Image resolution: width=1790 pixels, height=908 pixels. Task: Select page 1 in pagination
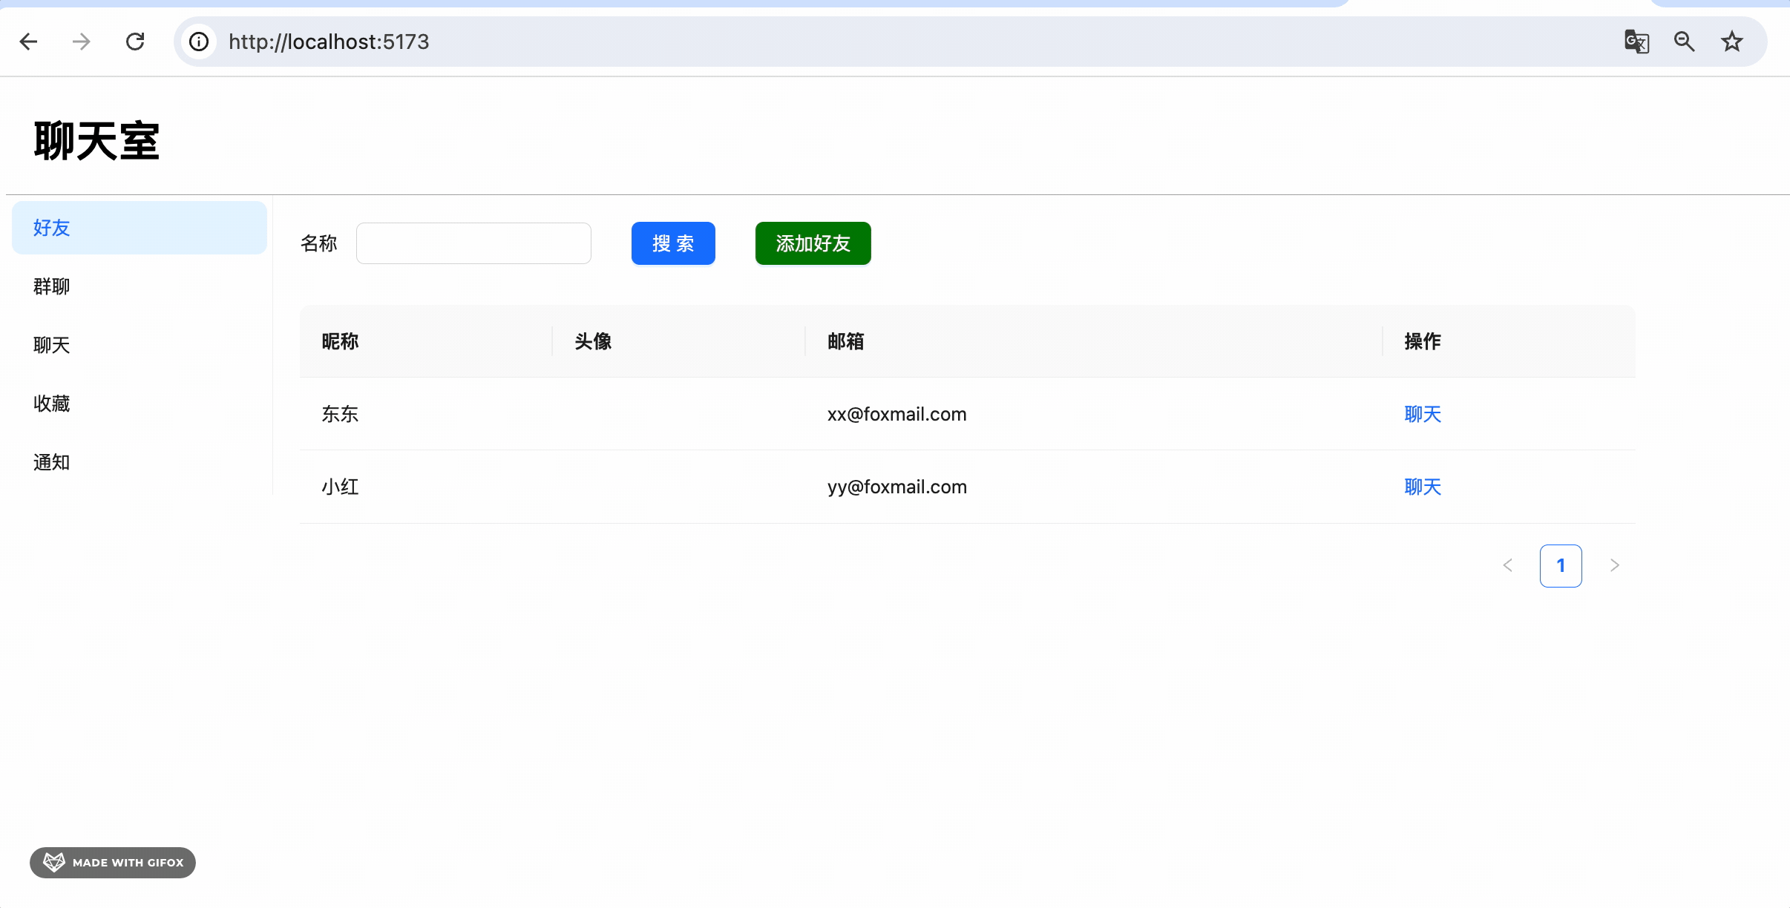(x=1561, y=565)
